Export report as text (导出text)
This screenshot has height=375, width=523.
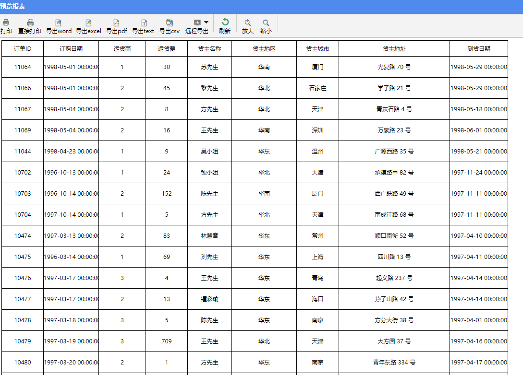(x=143, y=23)
